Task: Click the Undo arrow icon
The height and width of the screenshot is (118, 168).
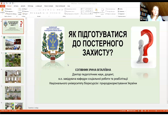Action: click(6, 4)
